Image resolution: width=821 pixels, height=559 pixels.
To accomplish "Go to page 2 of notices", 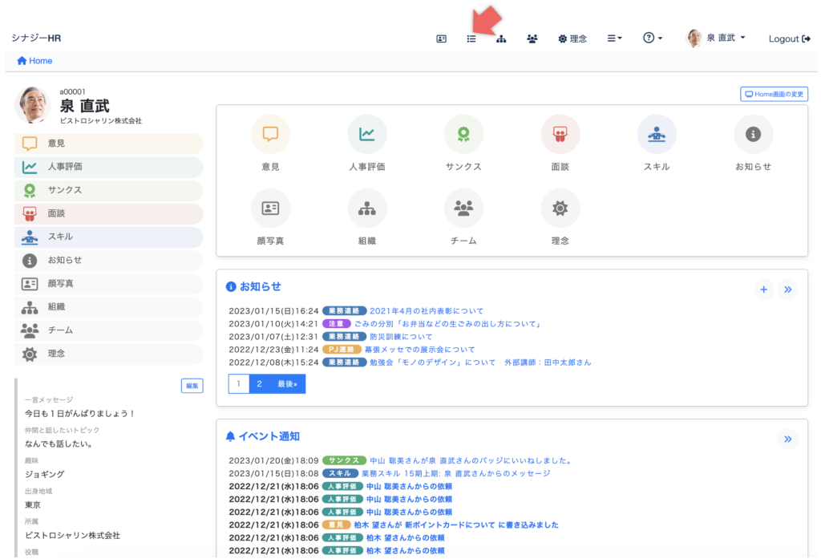I will pyautogui.click(x=259, y=384).
